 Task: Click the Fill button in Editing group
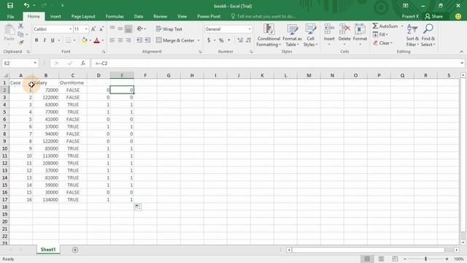pyautogui.click(x=380, y=34)
